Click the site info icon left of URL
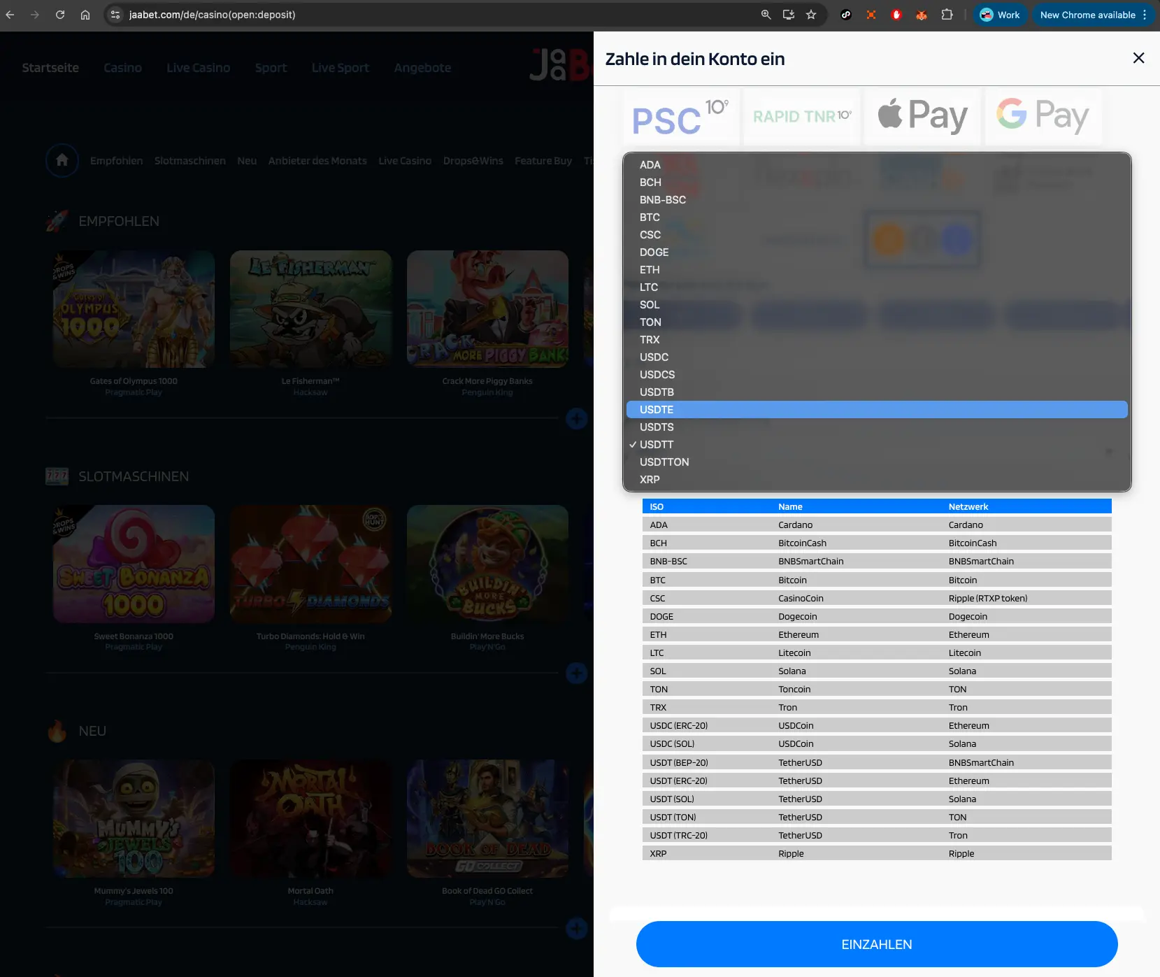This screenshot has width=1160, height=977. click(x=116, y=15)
